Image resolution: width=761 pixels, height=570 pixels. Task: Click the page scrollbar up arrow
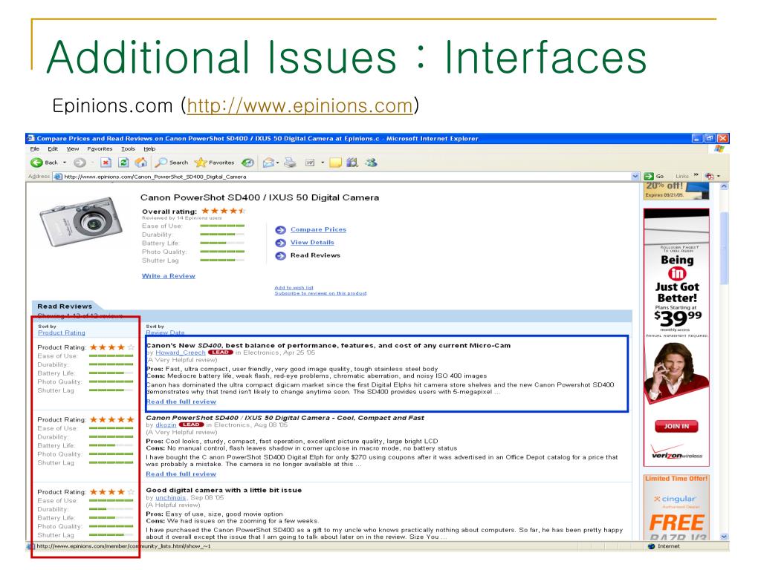(x=724, y=186)
